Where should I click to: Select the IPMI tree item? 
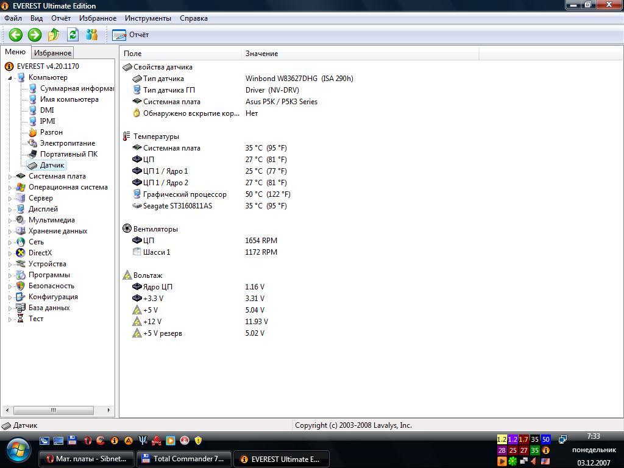48,121
